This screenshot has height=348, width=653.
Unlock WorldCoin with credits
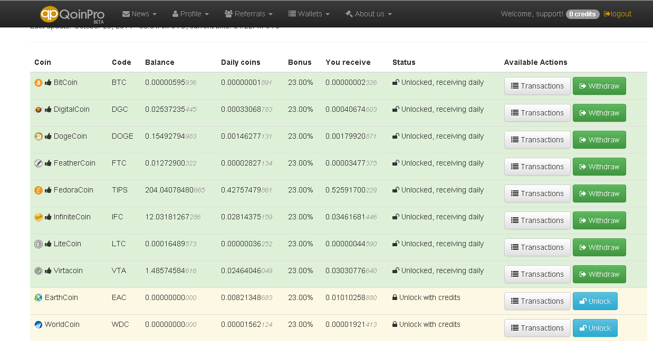point(595,328)
